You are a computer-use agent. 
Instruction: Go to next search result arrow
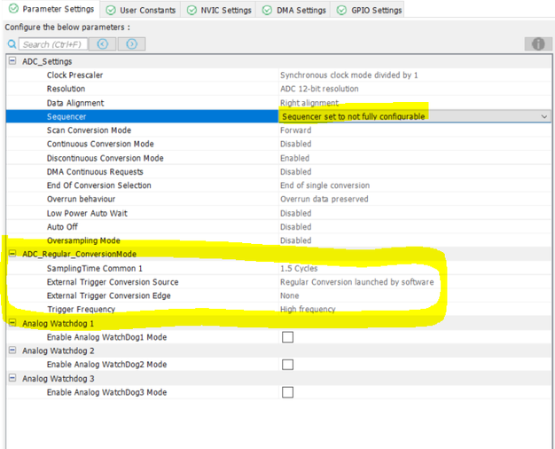tap(132, 44)
